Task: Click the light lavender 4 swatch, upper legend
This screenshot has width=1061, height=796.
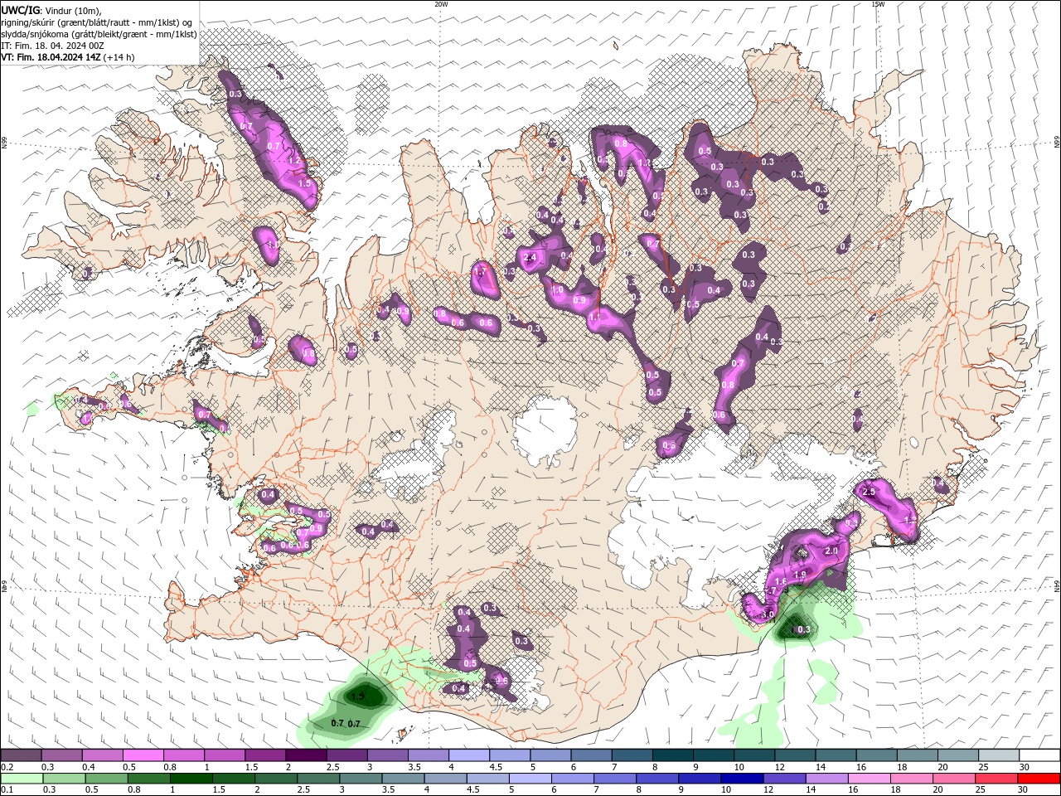Action: point(468,755)
